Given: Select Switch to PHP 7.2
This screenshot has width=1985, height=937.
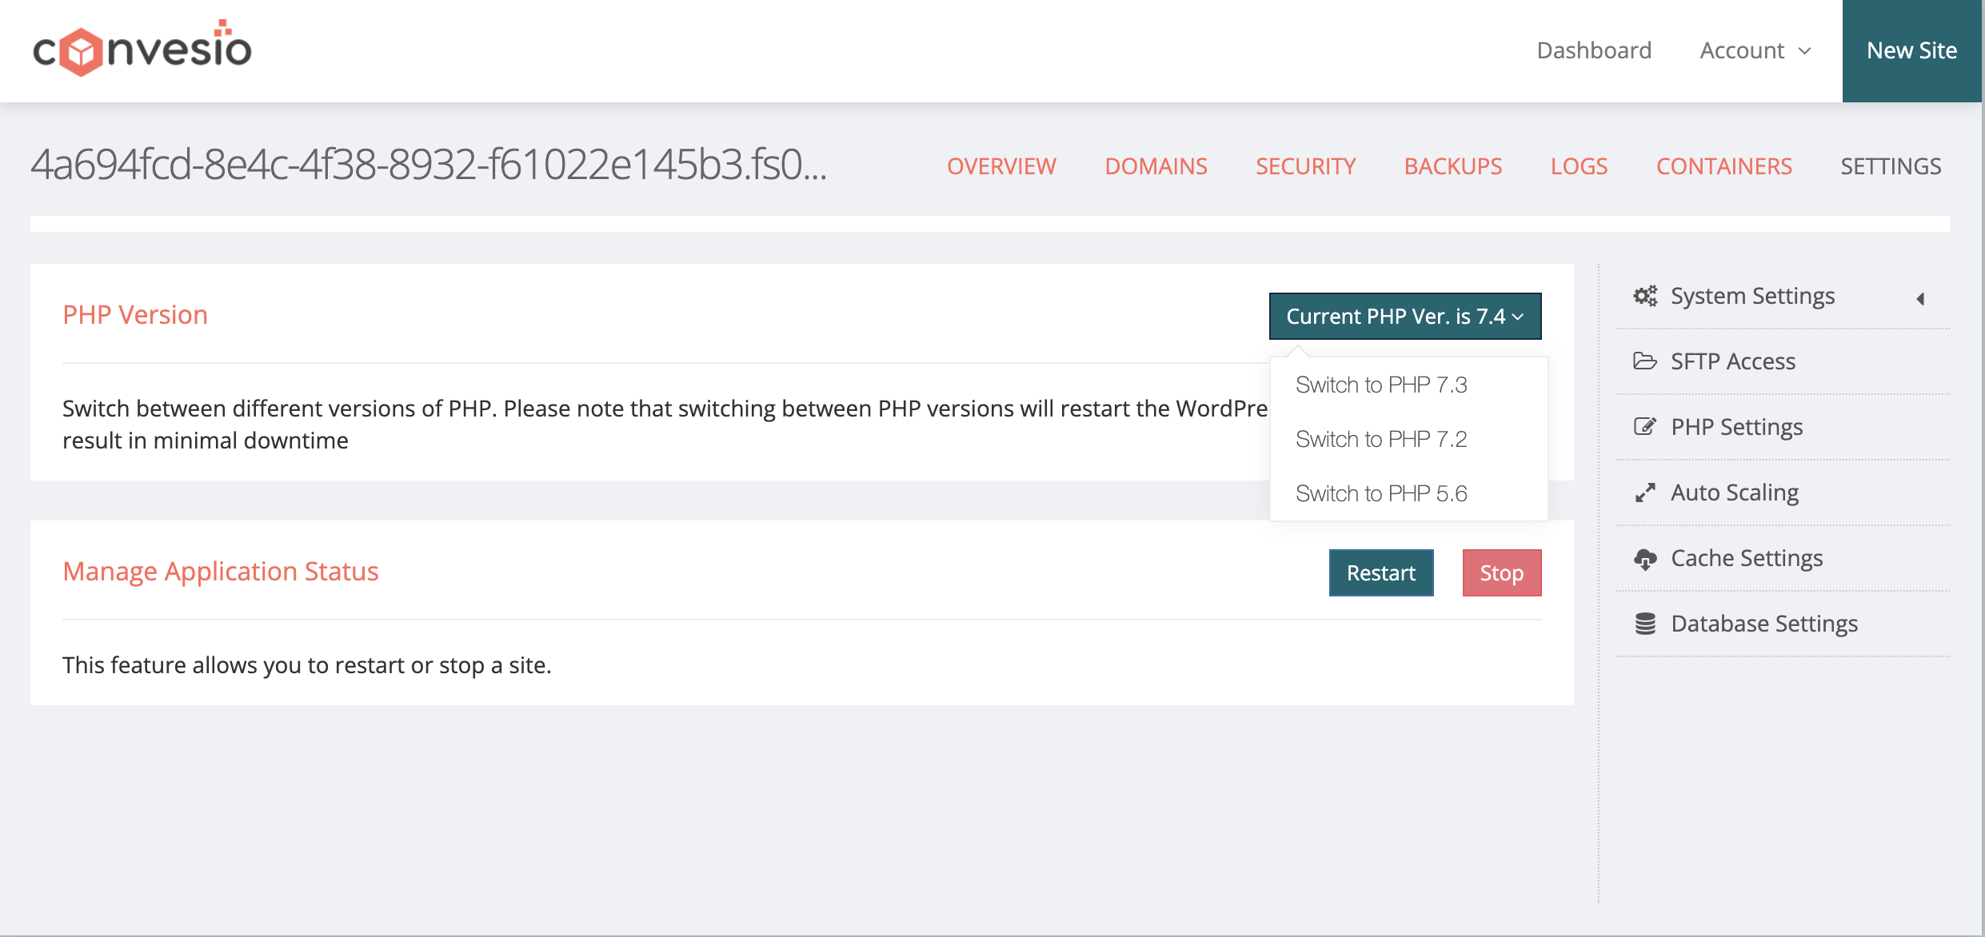Looking at the screenshot, I should pos(1381,439).
